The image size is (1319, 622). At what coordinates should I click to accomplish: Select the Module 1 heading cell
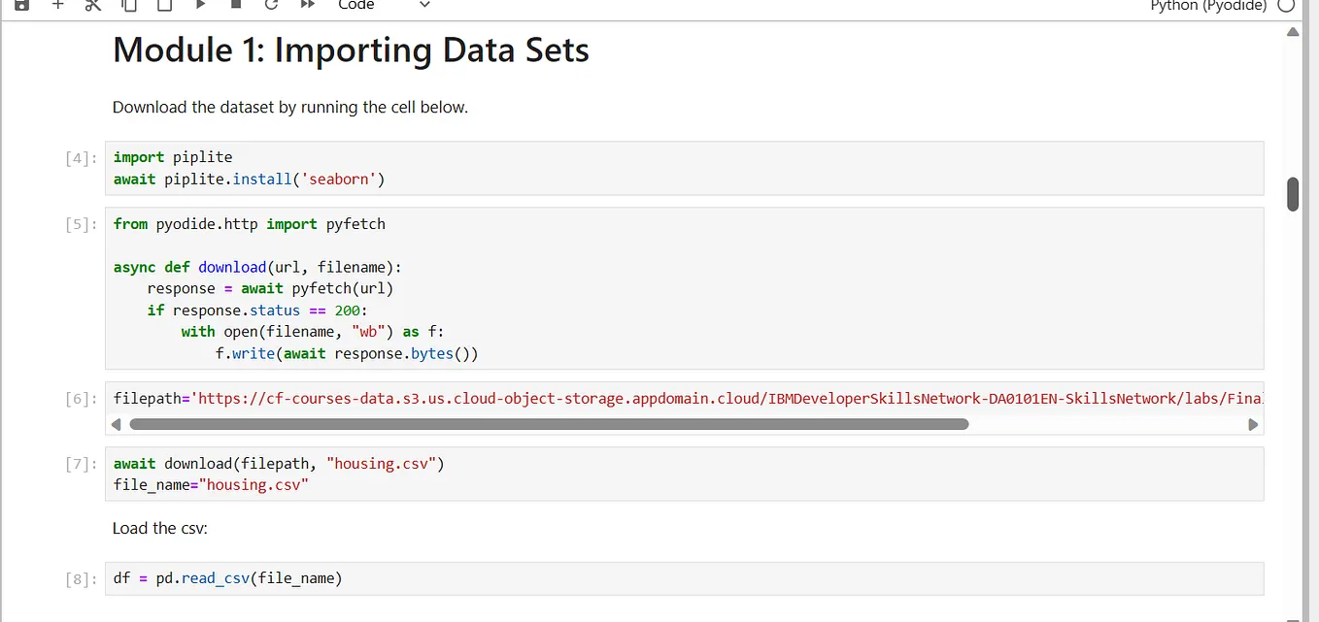tap(350, 49)
